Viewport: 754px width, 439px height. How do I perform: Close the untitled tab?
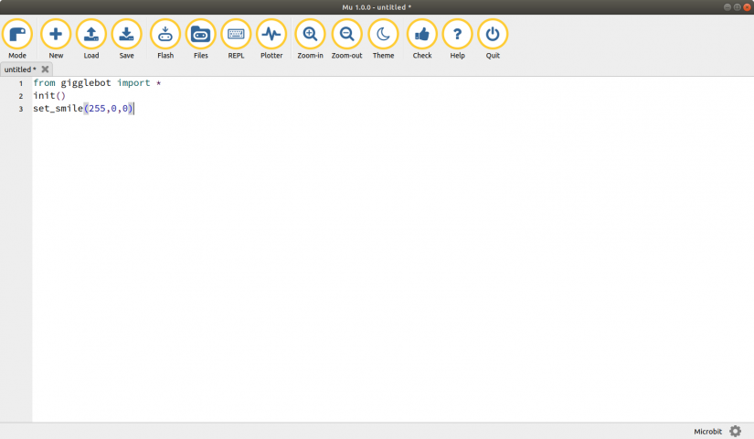tap(45, 70)
